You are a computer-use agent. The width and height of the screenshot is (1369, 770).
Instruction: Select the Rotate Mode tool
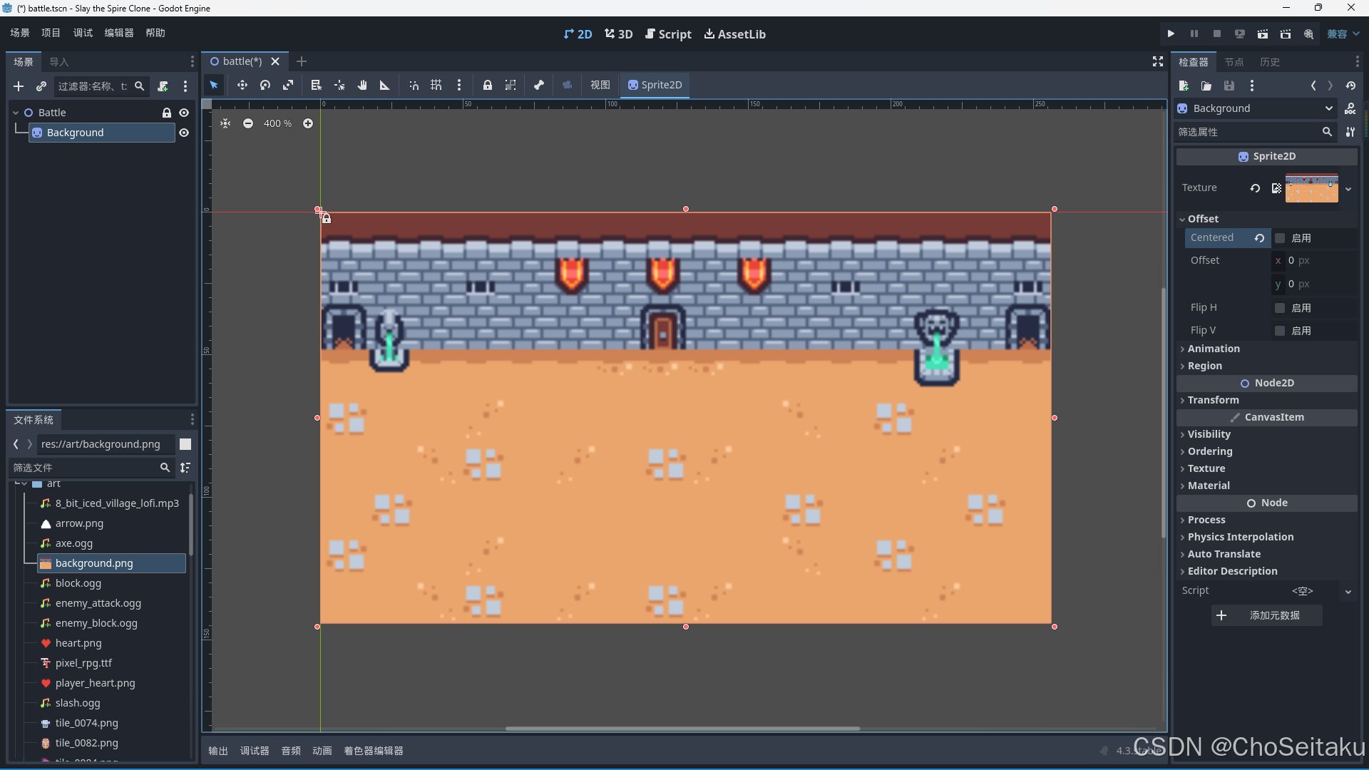coord(265,85)
